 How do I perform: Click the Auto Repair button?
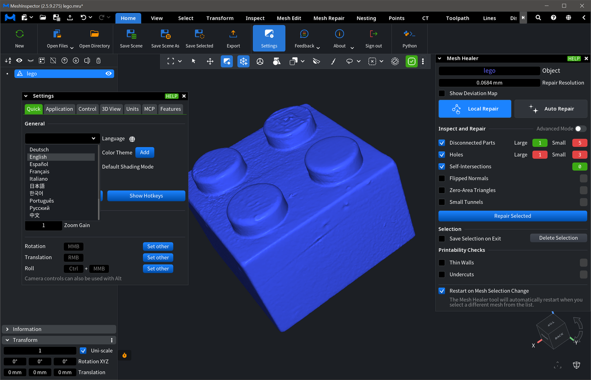pos(551,109)
